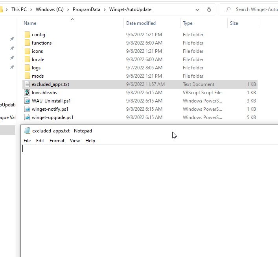Click the locale folder icon

coord(27,60)
